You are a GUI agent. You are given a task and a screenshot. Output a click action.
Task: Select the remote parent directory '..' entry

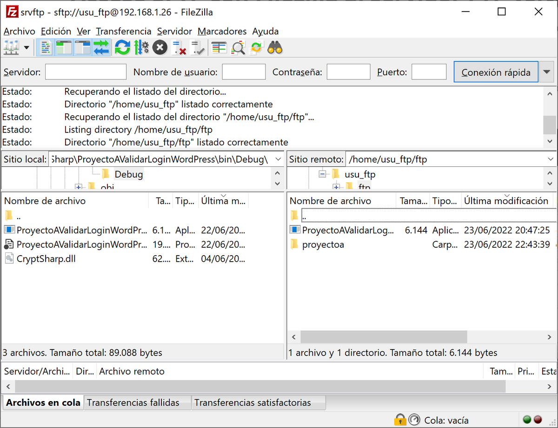(x=421, y=216)
